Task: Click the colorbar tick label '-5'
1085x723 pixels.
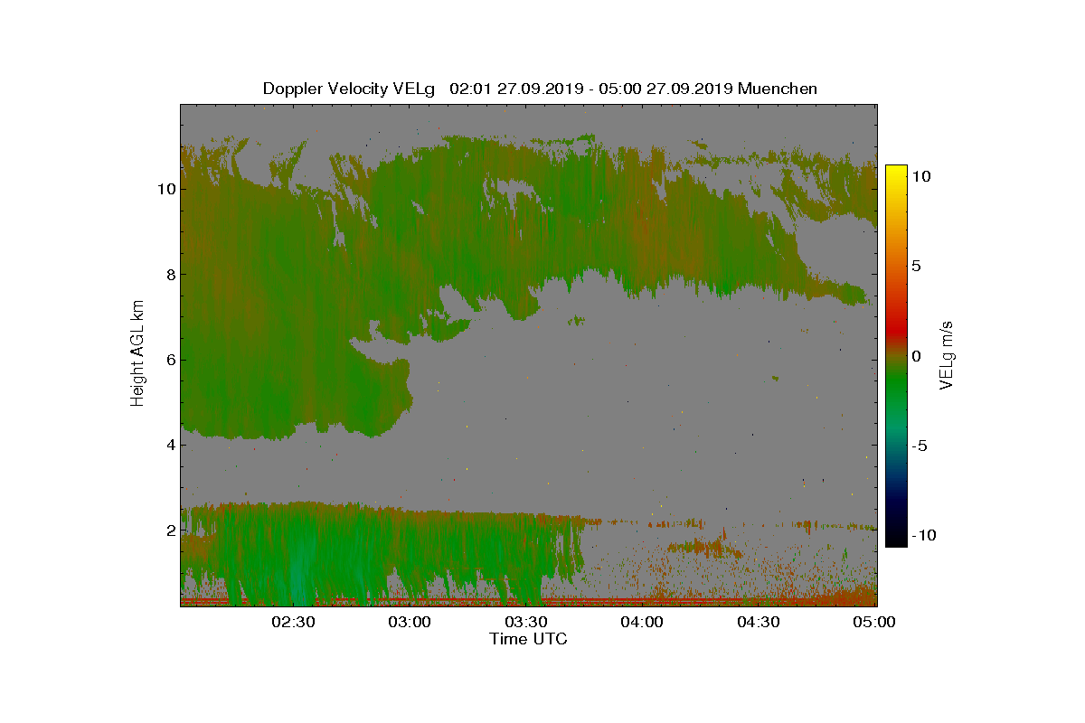Action: (918, 446)
